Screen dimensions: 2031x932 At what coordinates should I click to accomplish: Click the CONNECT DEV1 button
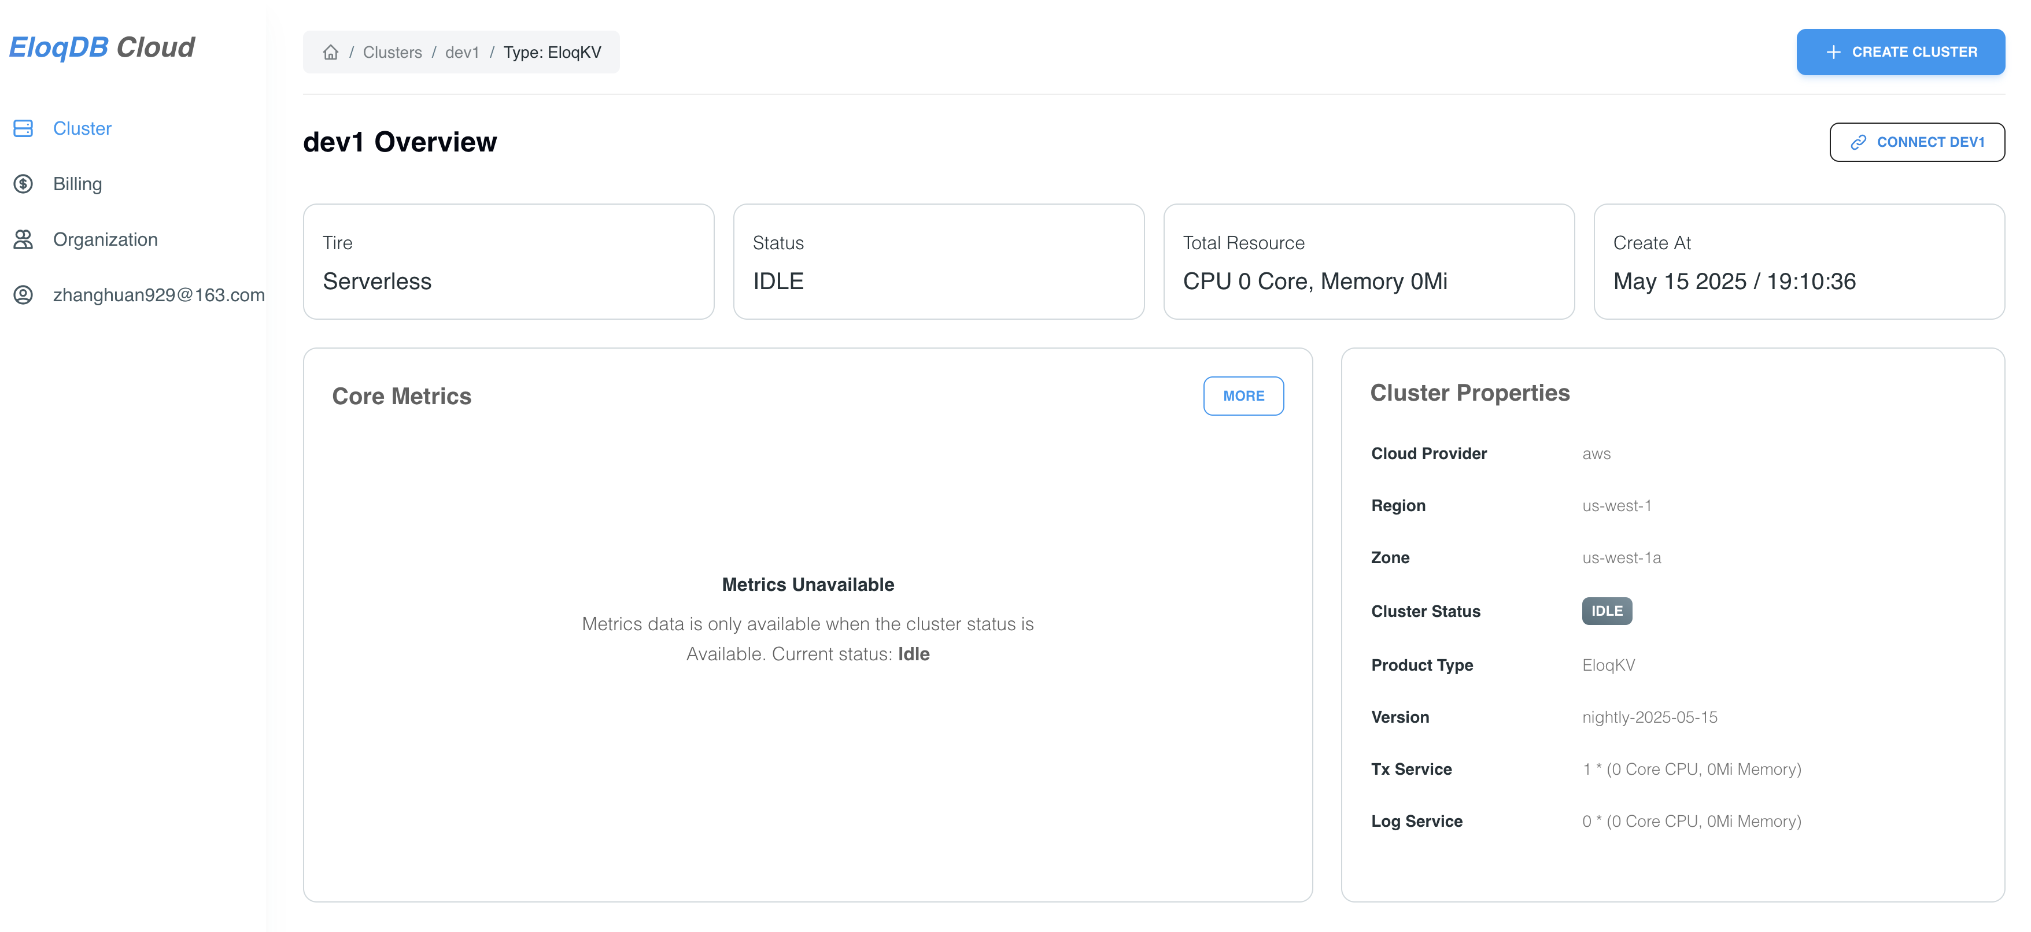click(x=1918, y=143)
